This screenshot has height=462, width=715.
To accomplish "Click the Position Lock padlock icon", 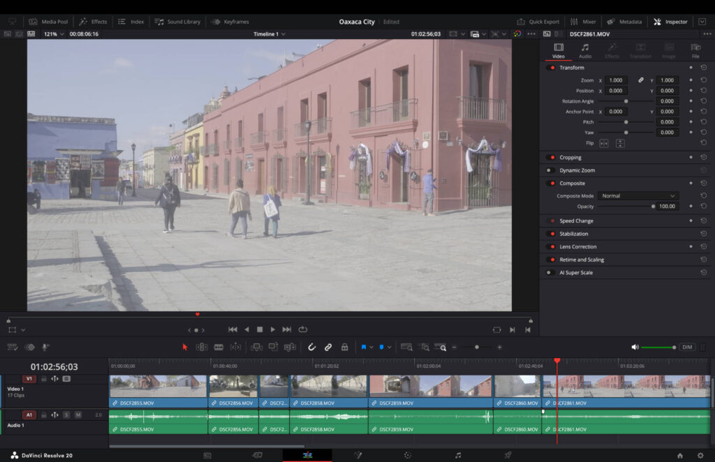I will pyautogui.click(x=344, y=347).
